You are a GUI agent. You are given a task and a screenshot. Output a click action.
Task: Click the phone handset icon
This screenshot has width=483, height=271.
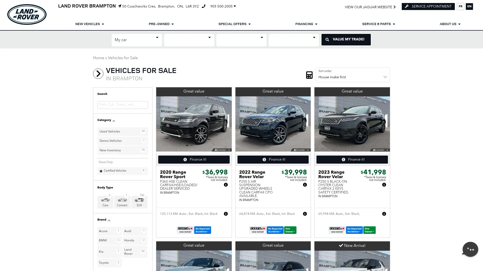coord(204,6)
